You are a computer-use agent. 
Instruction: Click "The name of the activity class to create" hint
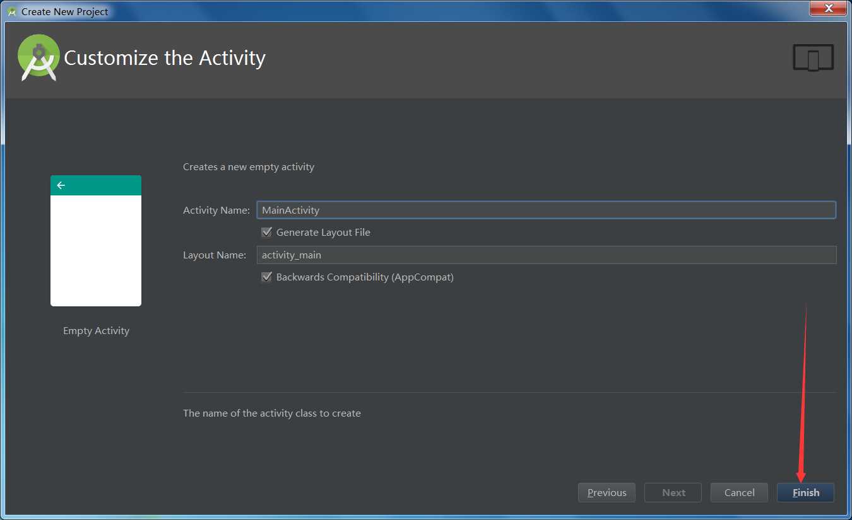(272, 413)
